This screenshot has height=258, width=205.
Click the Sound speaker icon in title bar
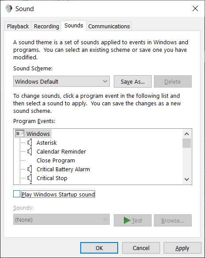[x=9, y=8]
